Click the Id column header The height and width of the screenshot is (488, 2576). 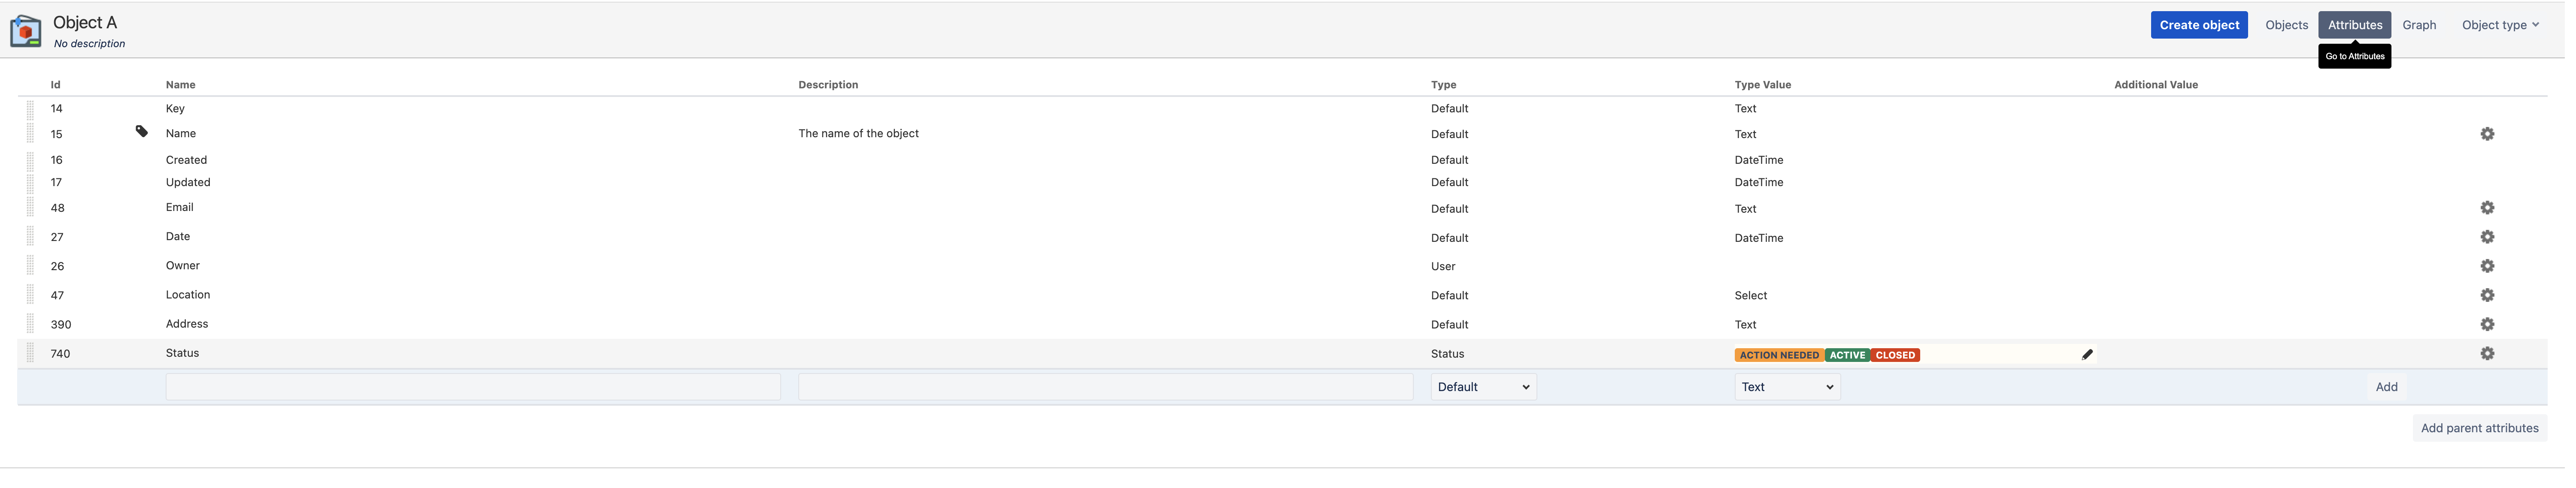click(56, 85)
